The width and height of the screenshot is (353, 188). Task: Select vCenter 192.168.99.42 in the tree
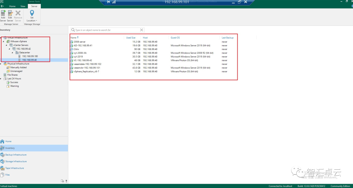(24, 49)
